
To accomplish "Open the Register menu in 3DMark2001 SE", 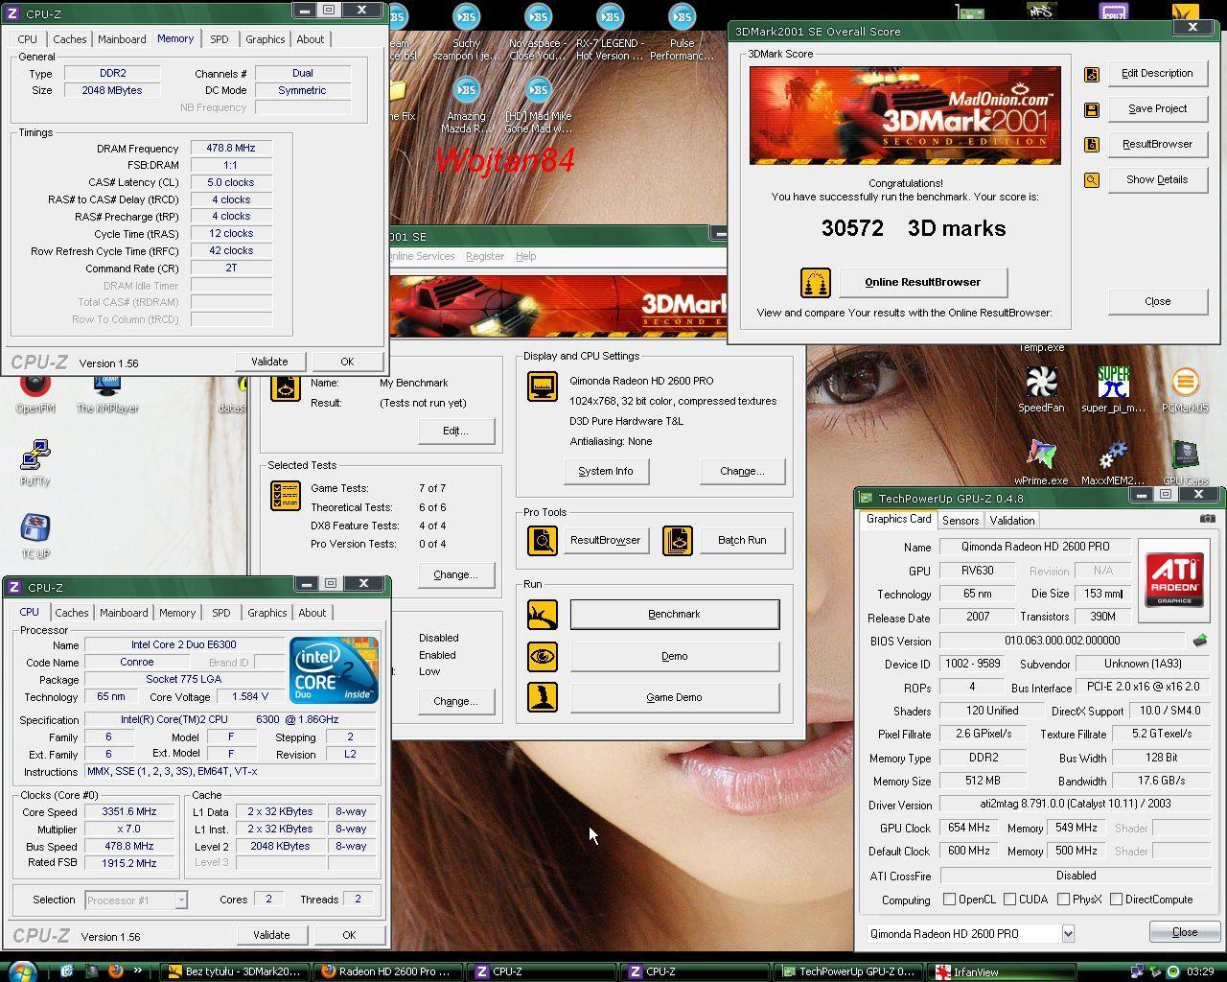I will point(485,256).
